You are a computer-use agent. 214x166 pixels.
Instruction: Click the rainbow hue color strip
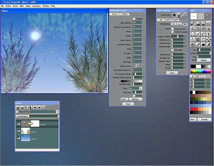[x=201, y=71]
